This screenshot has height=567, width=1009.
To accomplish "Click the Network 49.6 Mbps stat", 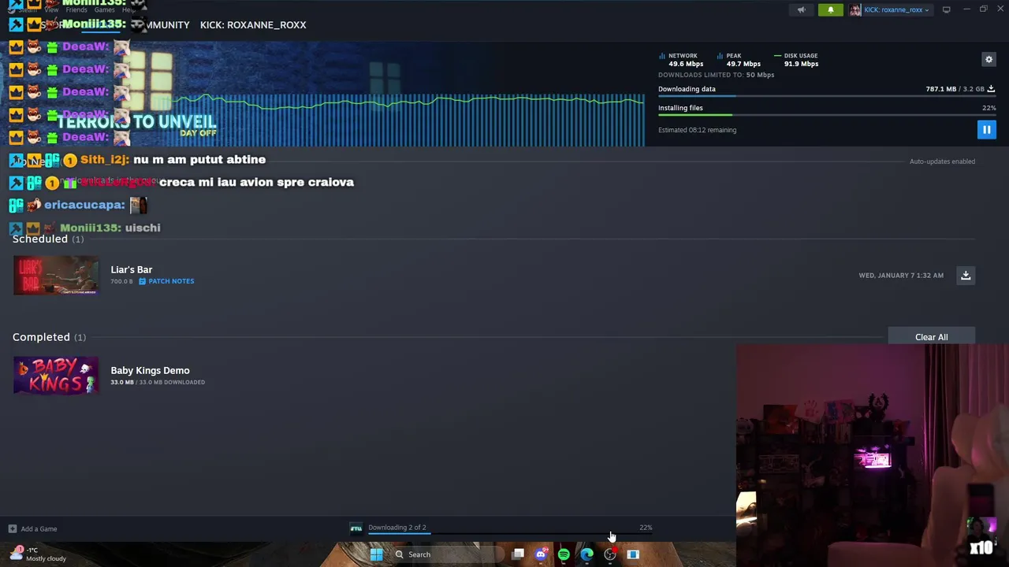I will 682,60.
